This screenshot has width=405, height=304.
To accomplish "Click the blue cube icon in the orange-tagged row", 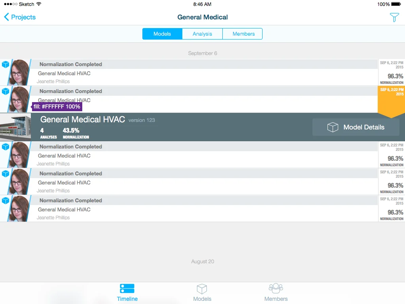I will pos(6,91).
